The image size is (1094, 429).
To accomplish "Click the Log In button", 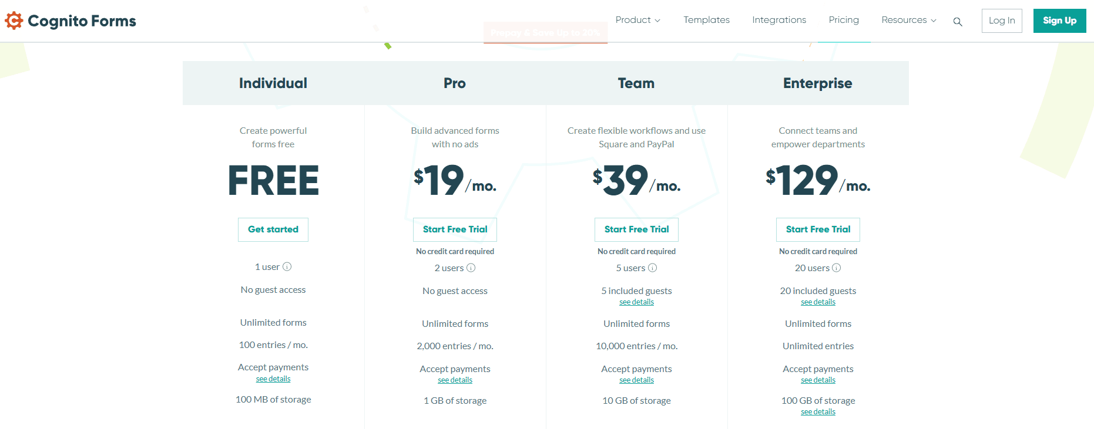I will click(1002, 21).
